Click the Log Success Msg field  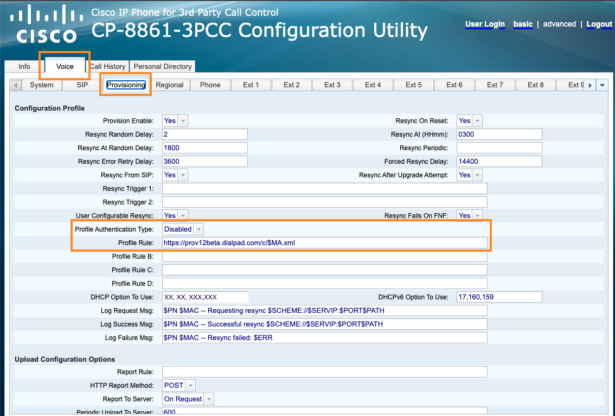325,324
